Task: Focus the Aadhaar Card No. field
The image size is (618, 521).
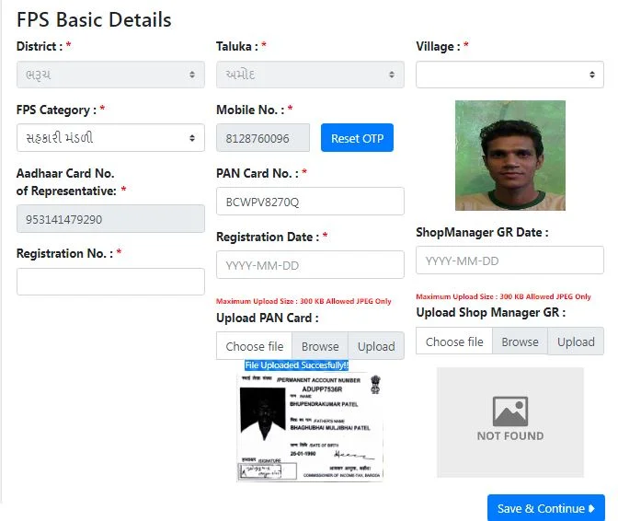Action: click(110, 218)
